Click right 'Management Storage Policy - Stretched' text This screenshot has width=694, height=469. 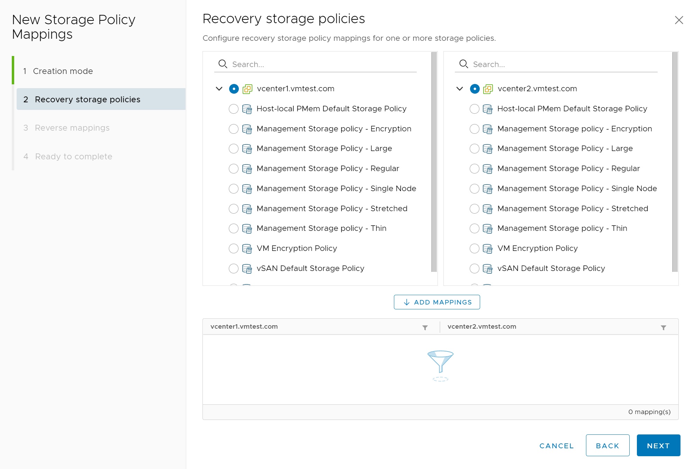click(573, 209)
